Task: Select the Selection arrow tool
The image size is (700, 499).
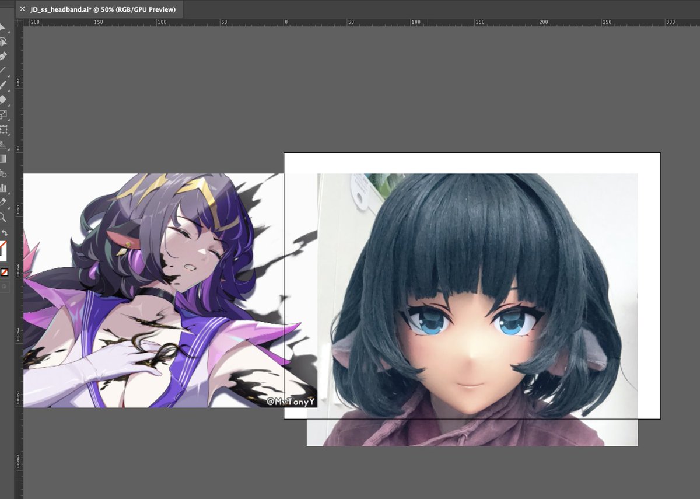Action: pos(2,27)
